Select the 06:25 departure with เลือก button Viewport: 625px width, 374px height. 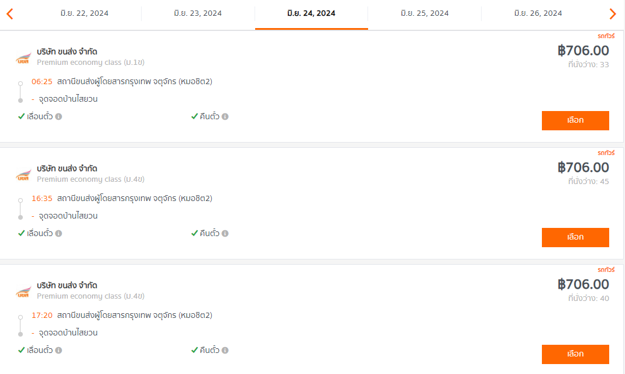(x=575, y=120)
